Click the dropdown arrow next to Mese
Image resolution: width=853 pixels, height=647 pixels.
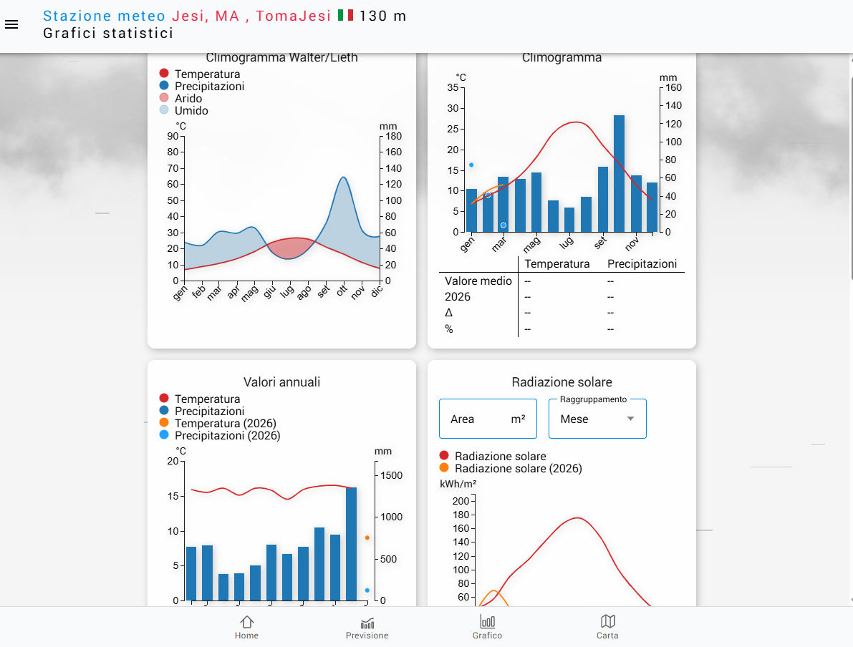click(630, 419)
